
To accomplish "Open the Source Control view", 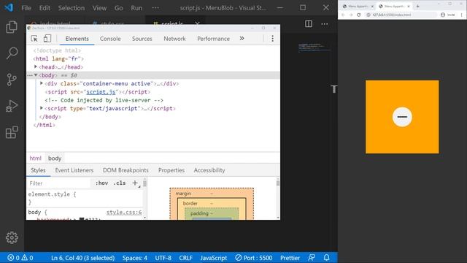I will tap(12, 80).
